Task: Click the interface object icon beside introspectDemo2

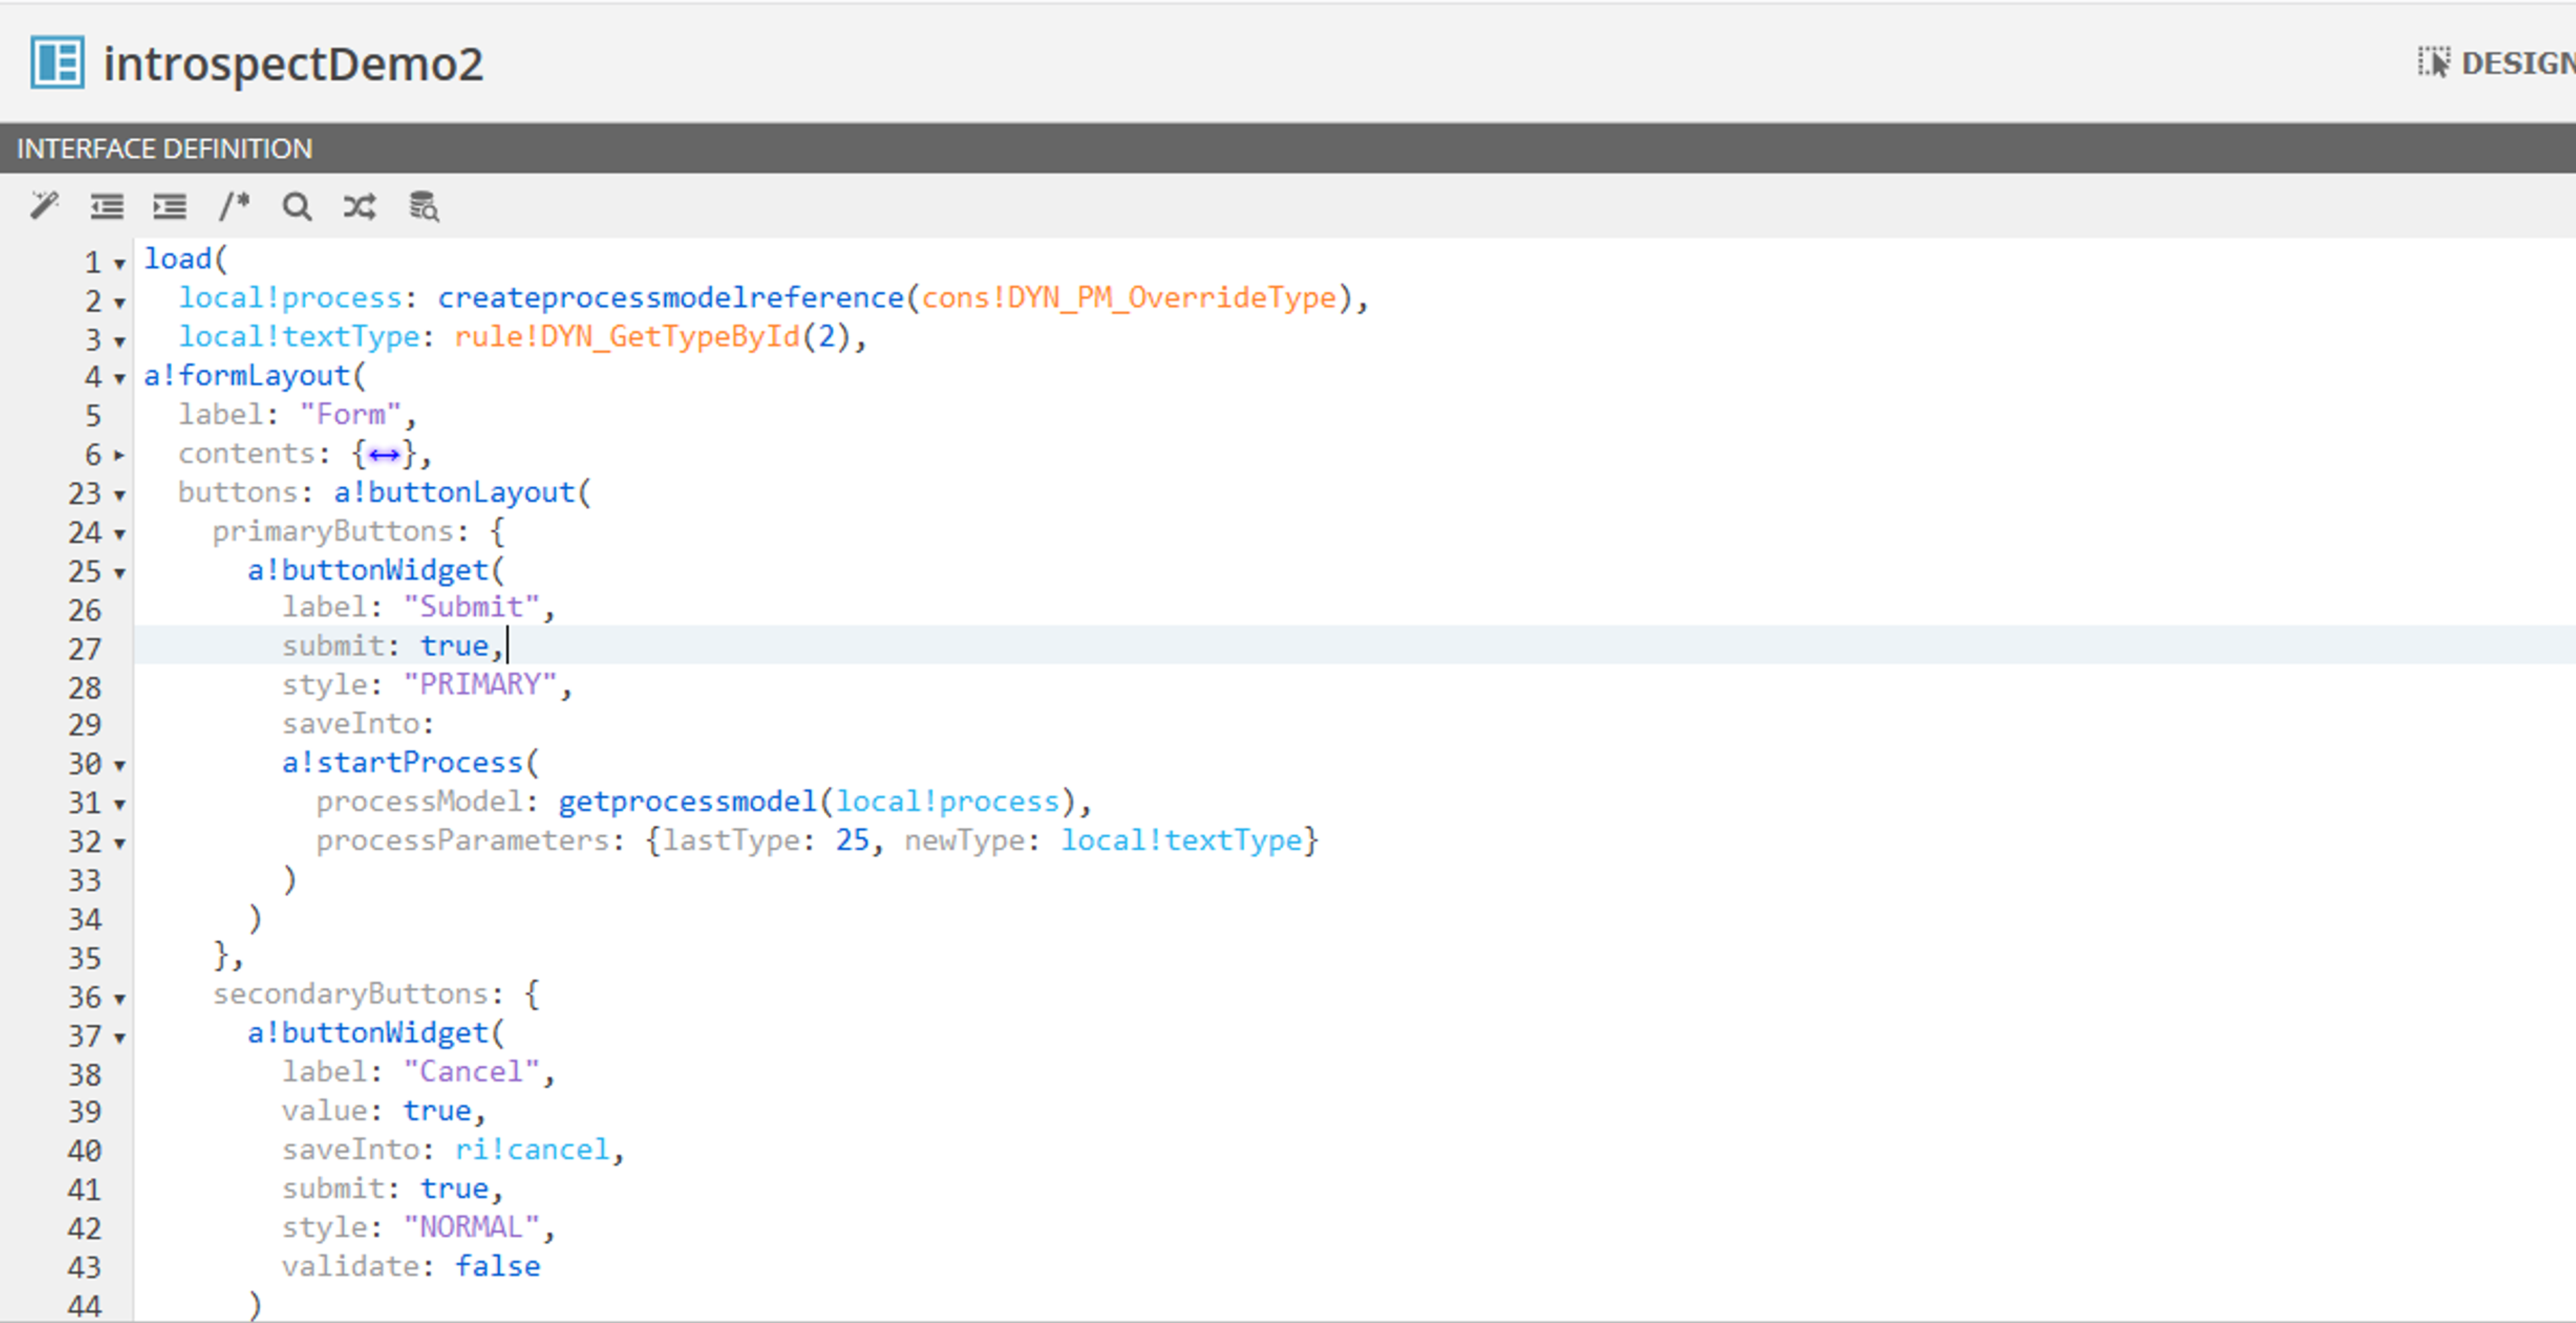Action: click(57, 63)
